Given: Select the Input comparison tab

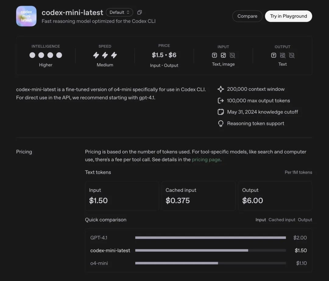Looking at the screenshot, I should (x=260, y=220).
